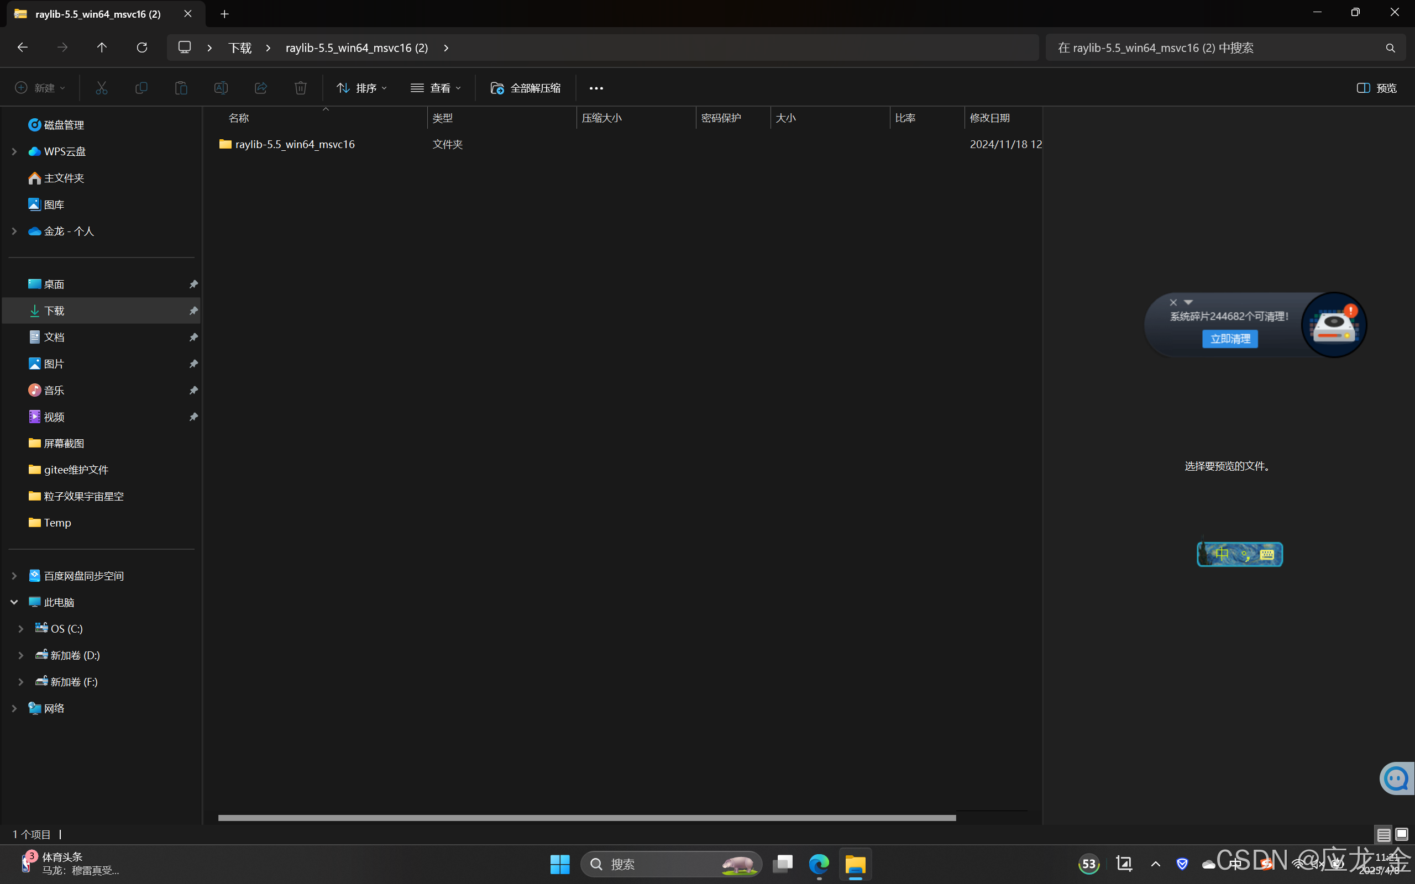Viewport: 1415px width, 884px height.
Task: Expand the OS (C:) drive in sidebar
Action: click(20, 628)
